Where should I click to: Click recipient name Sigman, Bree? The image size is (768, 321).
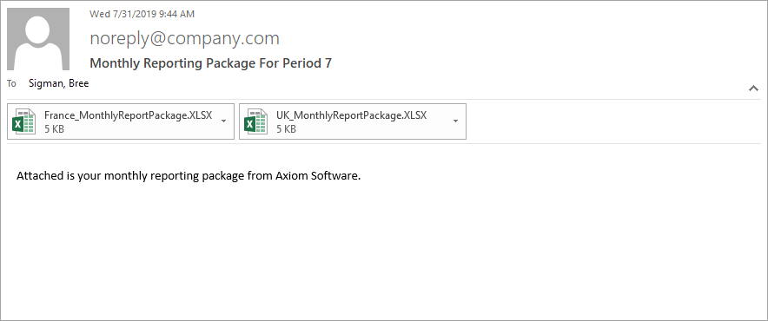click(59, 83)
